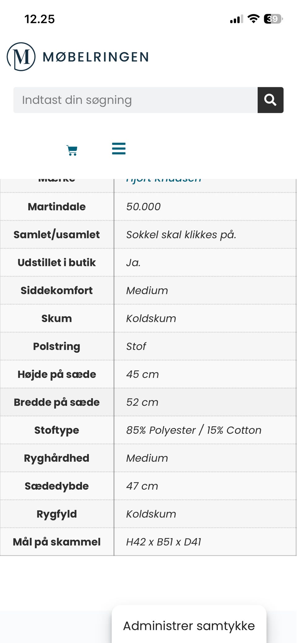The image size is (297, 643).
Task: Open the 'Administrer samtykke' consent panel
Action: pos(189,626)
